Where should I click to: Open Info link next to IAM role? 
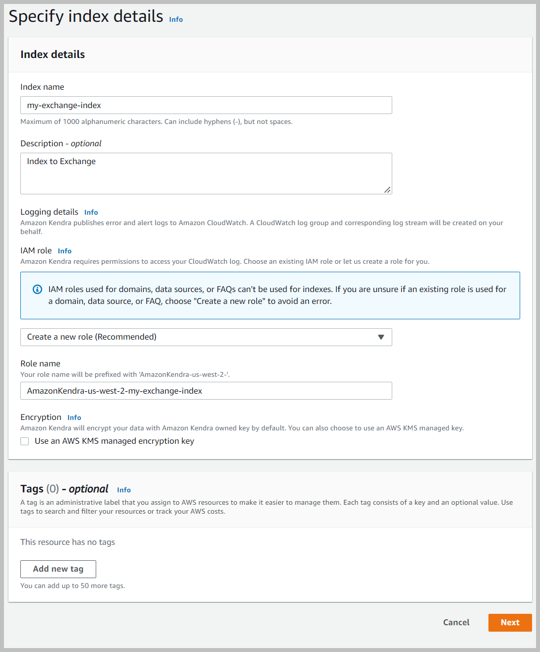point(64,251)
